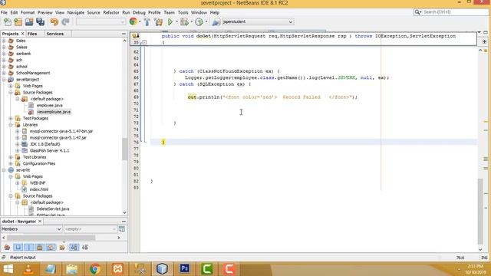Select index.html under severltt Web Pages
The height and width of the screenshot is (276, 491).
[39, 189]
